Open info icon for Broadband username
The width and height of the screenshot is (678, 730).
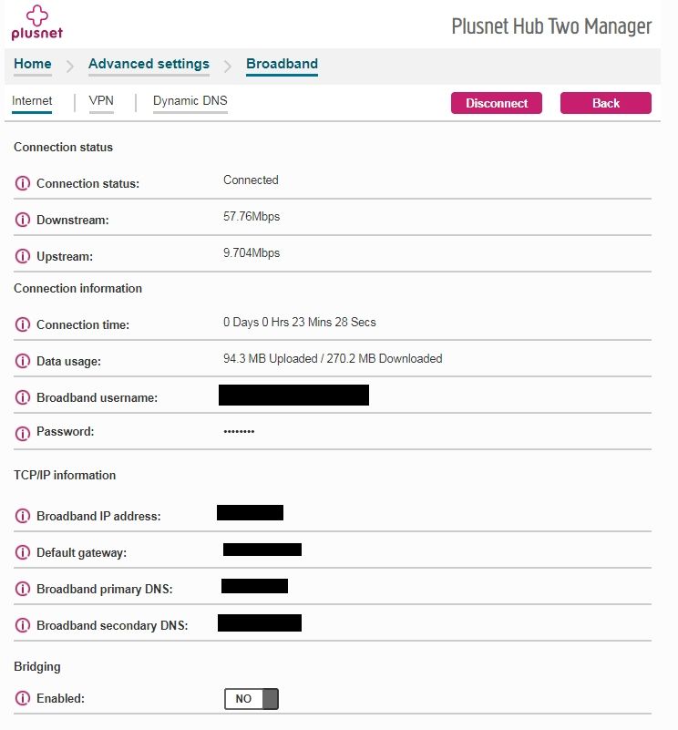[x=23, y=397]
